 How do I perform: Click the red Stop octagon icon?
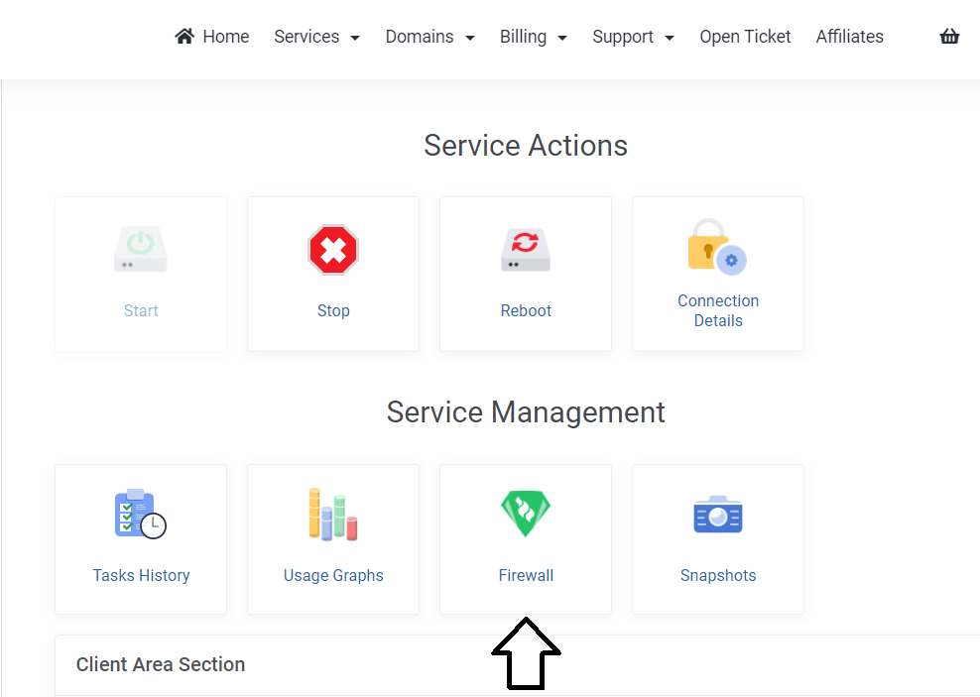(x=333, y=250)
